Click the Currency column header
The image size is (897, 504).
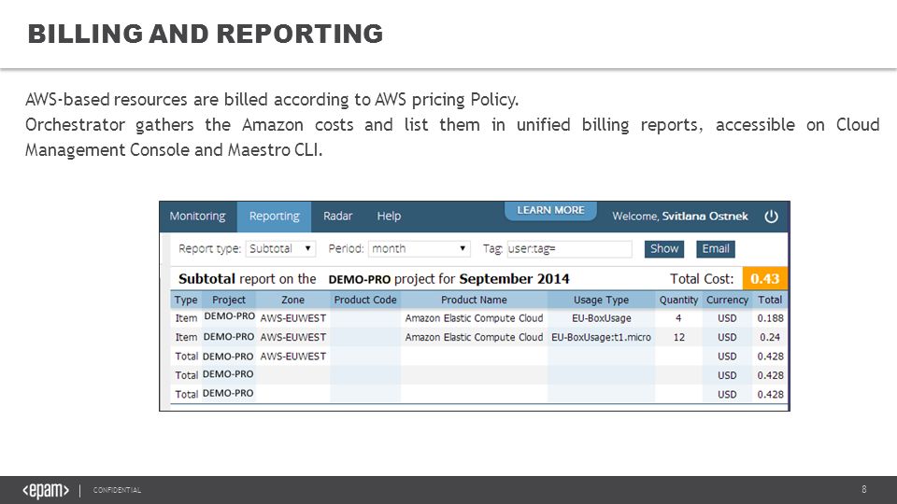(x=727, y=300)
